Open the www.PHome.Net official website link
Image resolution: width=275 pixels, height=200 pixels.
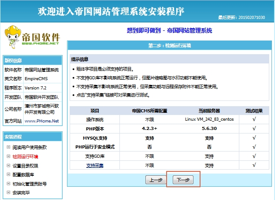pos(41,121)
